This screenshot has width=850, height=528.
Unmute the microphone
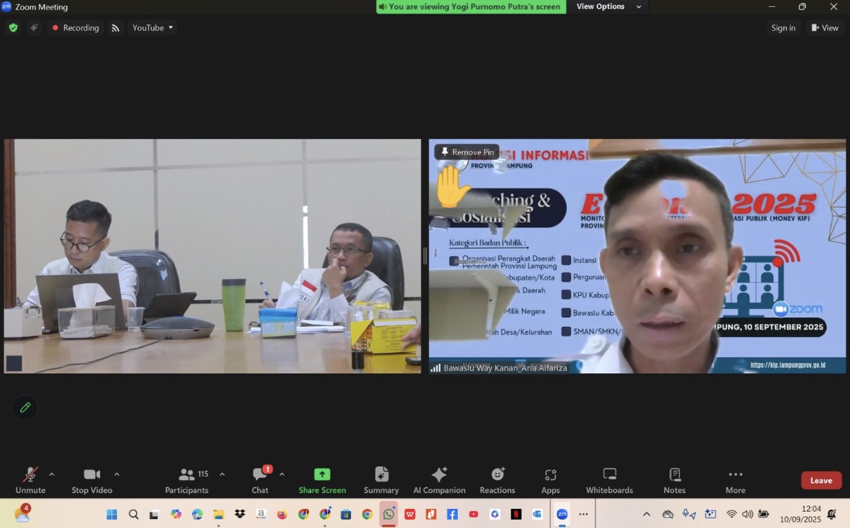click(30, 480)
